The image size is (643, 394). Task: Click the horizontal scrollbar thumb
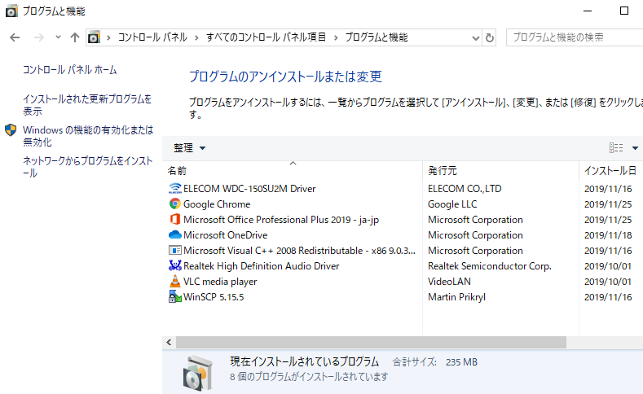[x=371, y=343]
